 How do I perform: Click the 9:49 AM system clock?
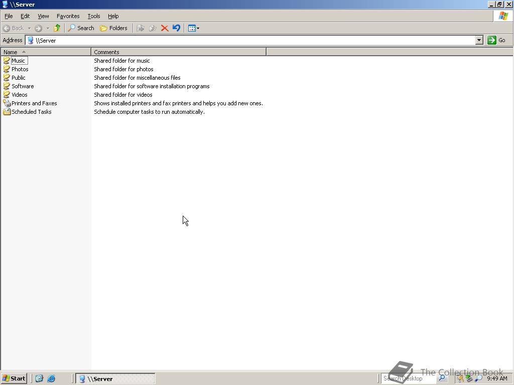point(497,379)
